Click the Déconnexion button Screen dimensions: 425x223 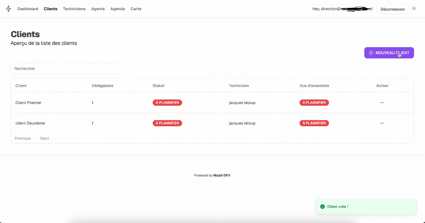point(392,9)
